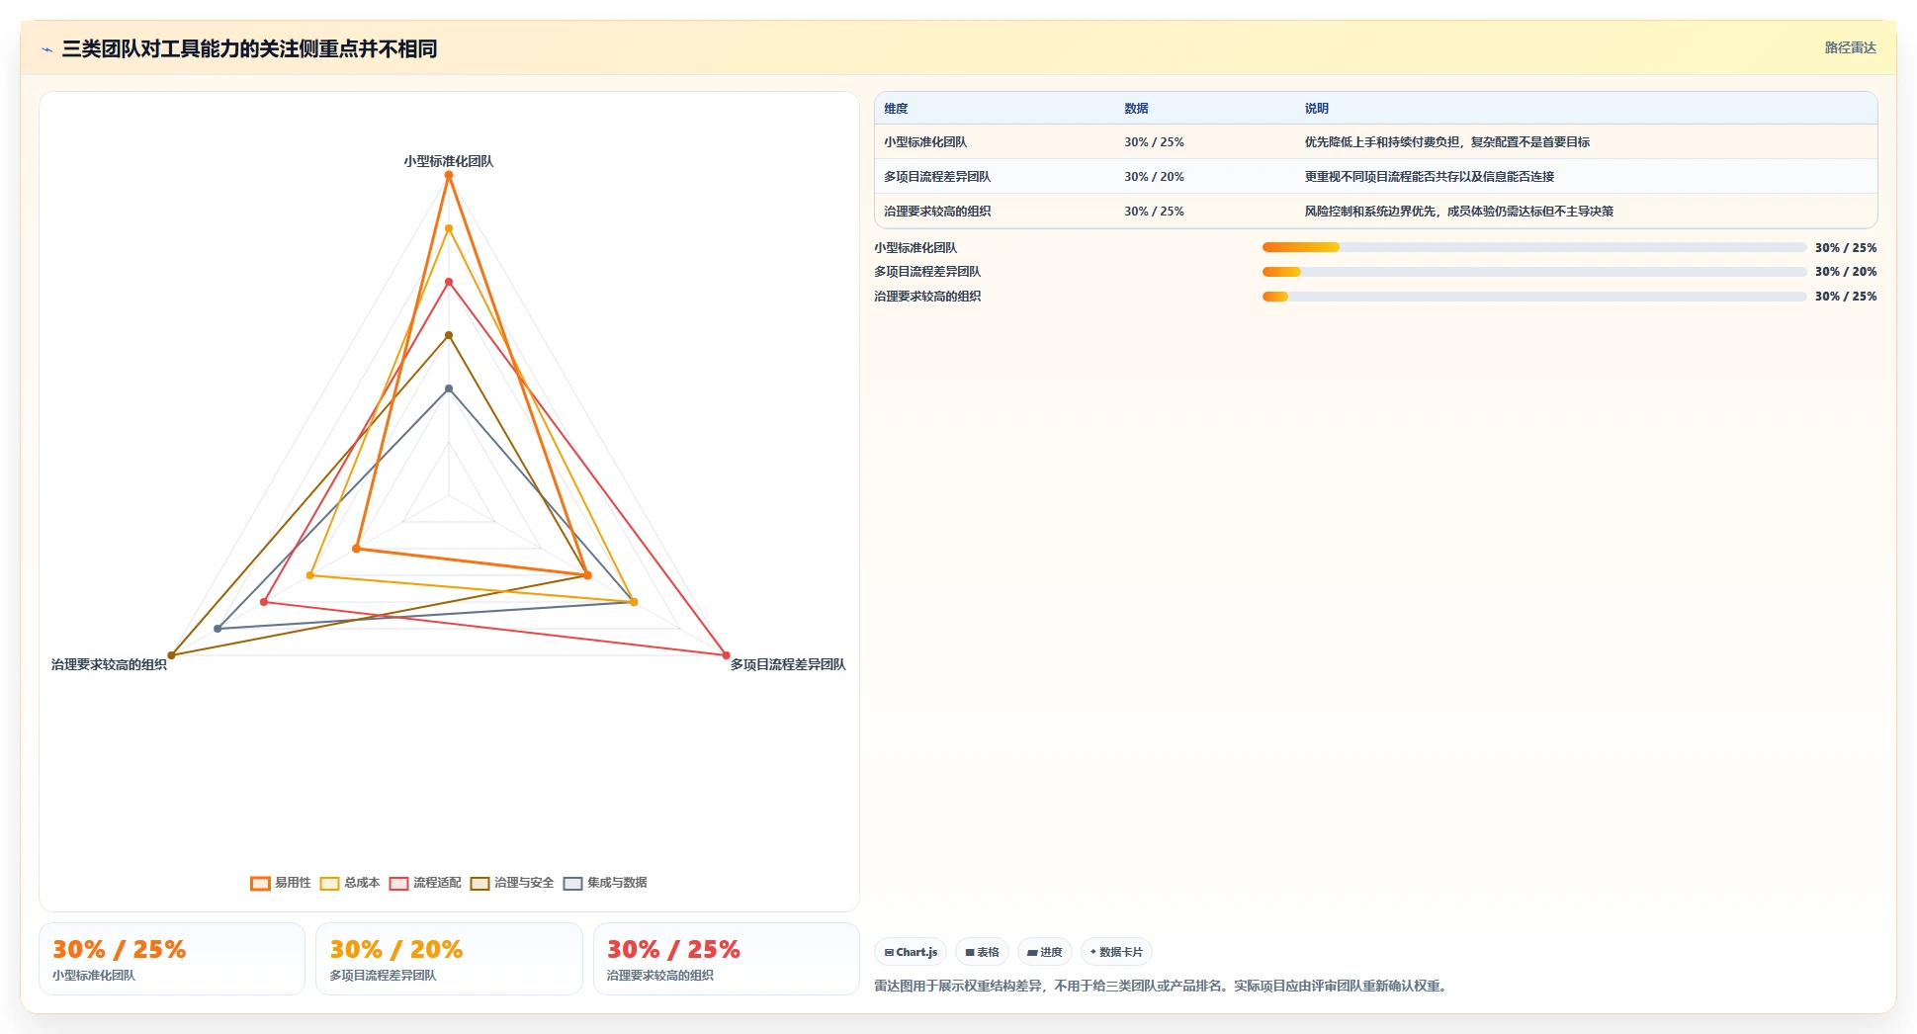Image resolution: width=1917 pixels, height=1034 pixels.
Task: Select the 数据卡片 chip
Action: coord(1116,952)
